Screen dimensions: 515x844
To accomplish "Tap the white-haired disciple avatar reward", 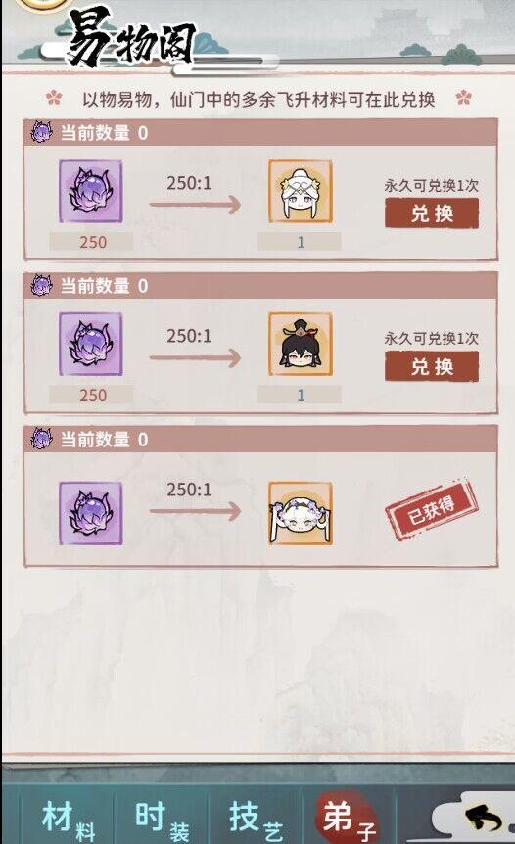I will (x=301, y=191).
